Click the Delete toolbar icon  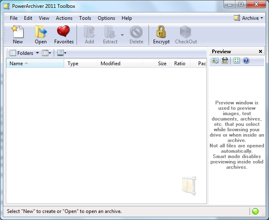point(136,34)
